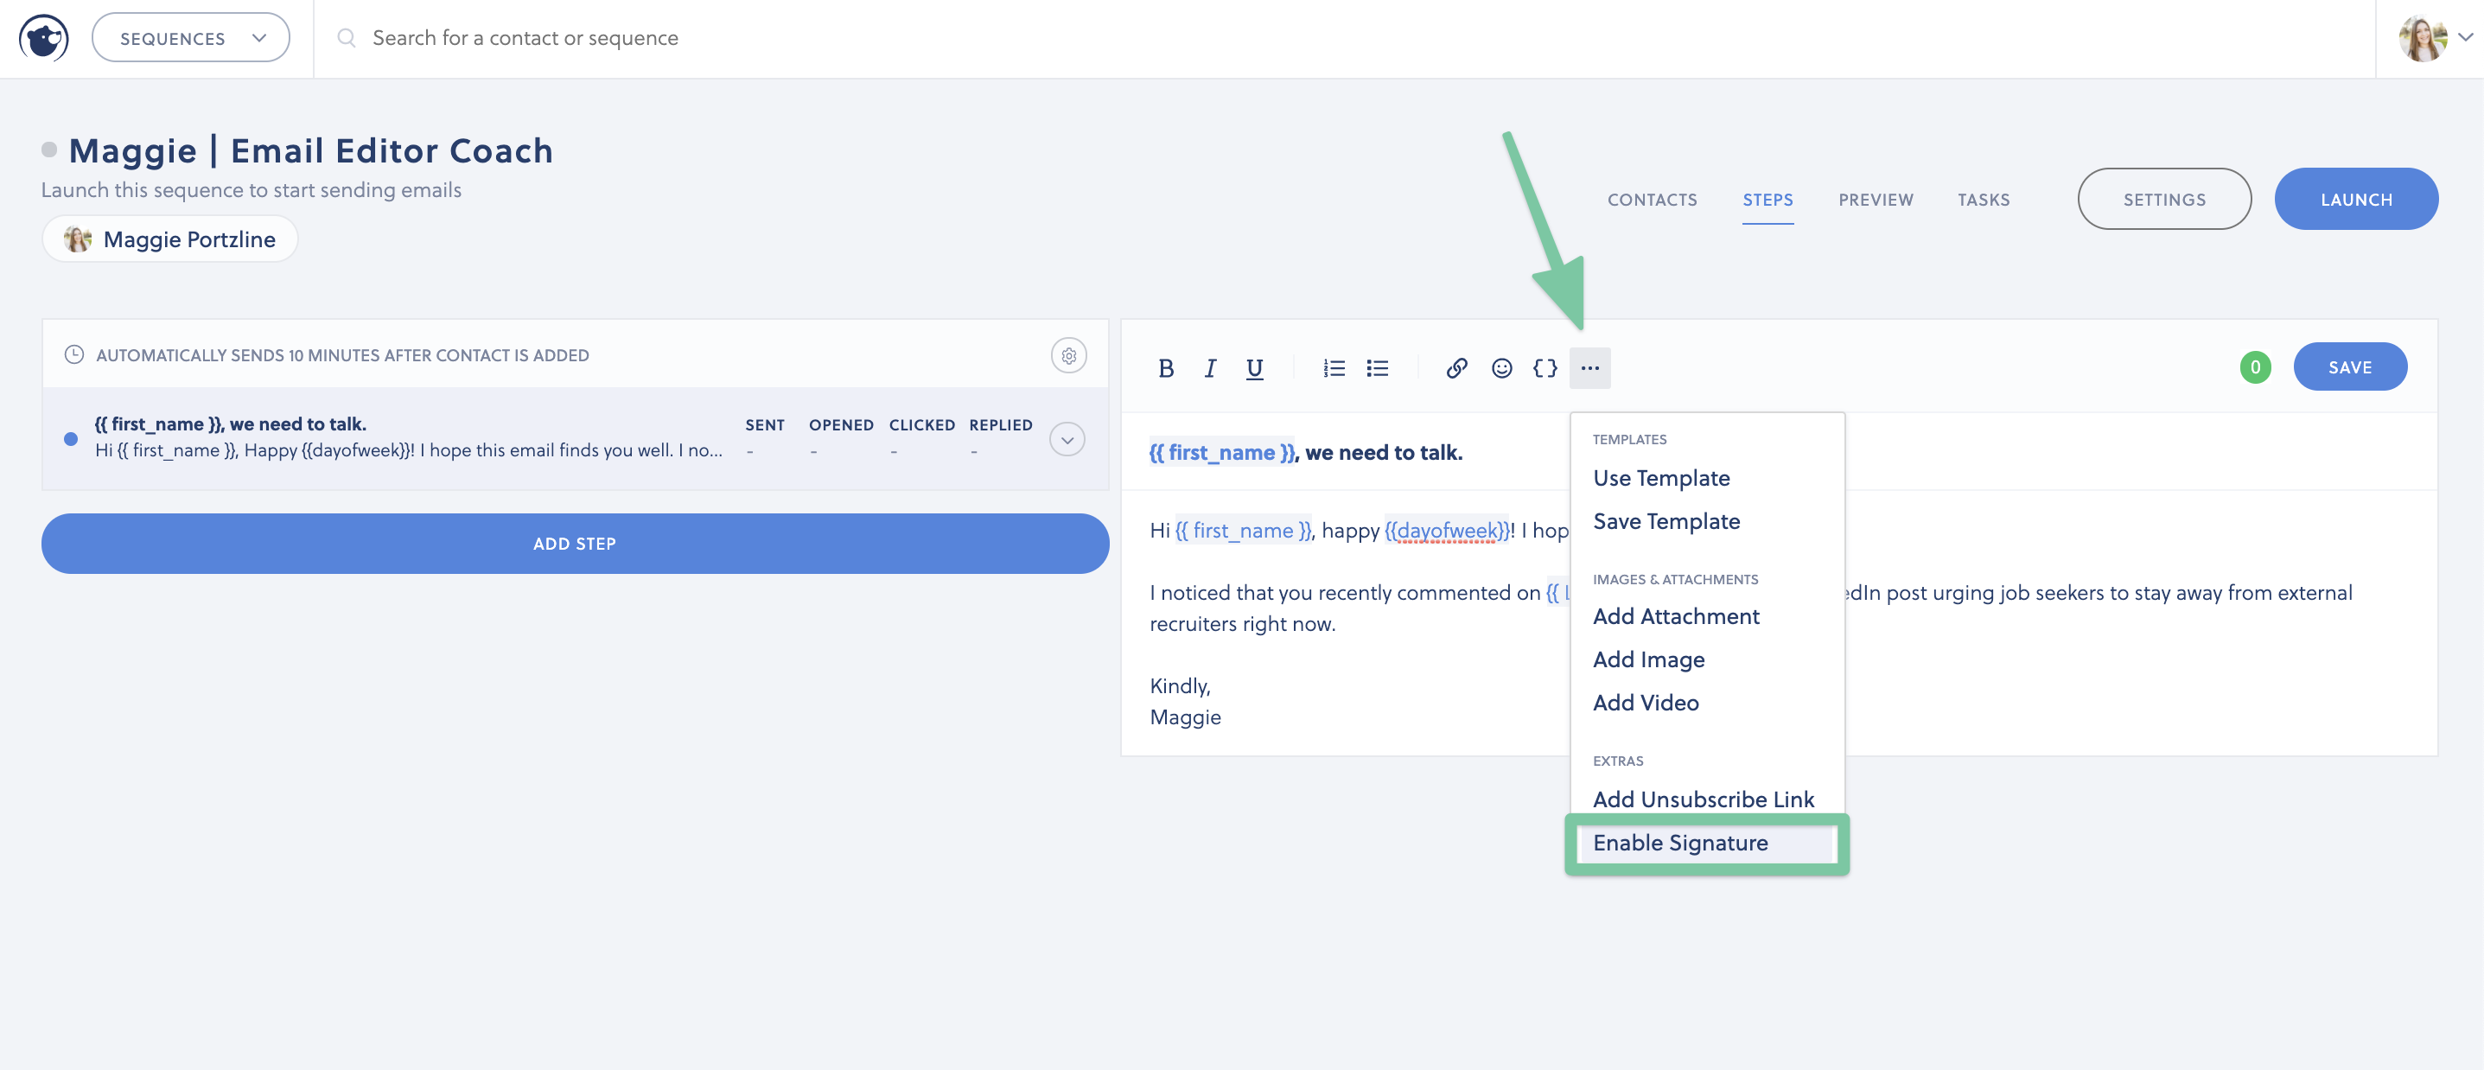Insert a bulleted list

[x=1377, y=368]
